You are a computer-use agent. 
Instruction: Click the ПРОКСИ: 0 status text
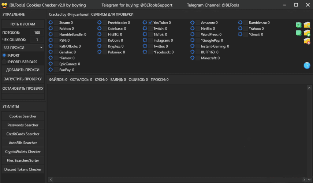(x=160, y=80)
